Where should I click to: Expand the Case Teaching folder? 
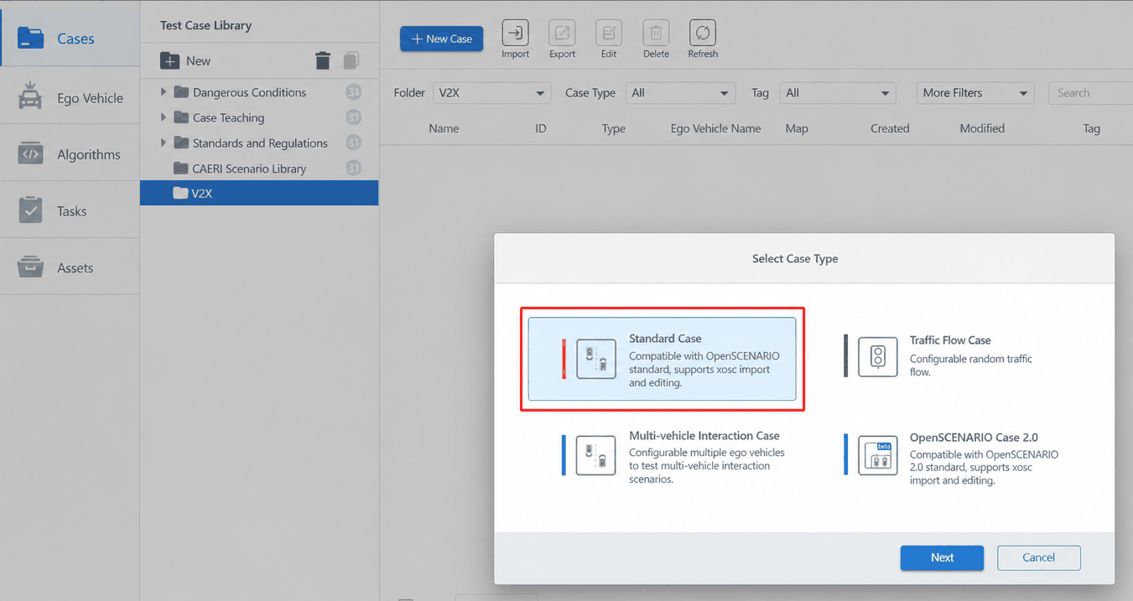164,117
